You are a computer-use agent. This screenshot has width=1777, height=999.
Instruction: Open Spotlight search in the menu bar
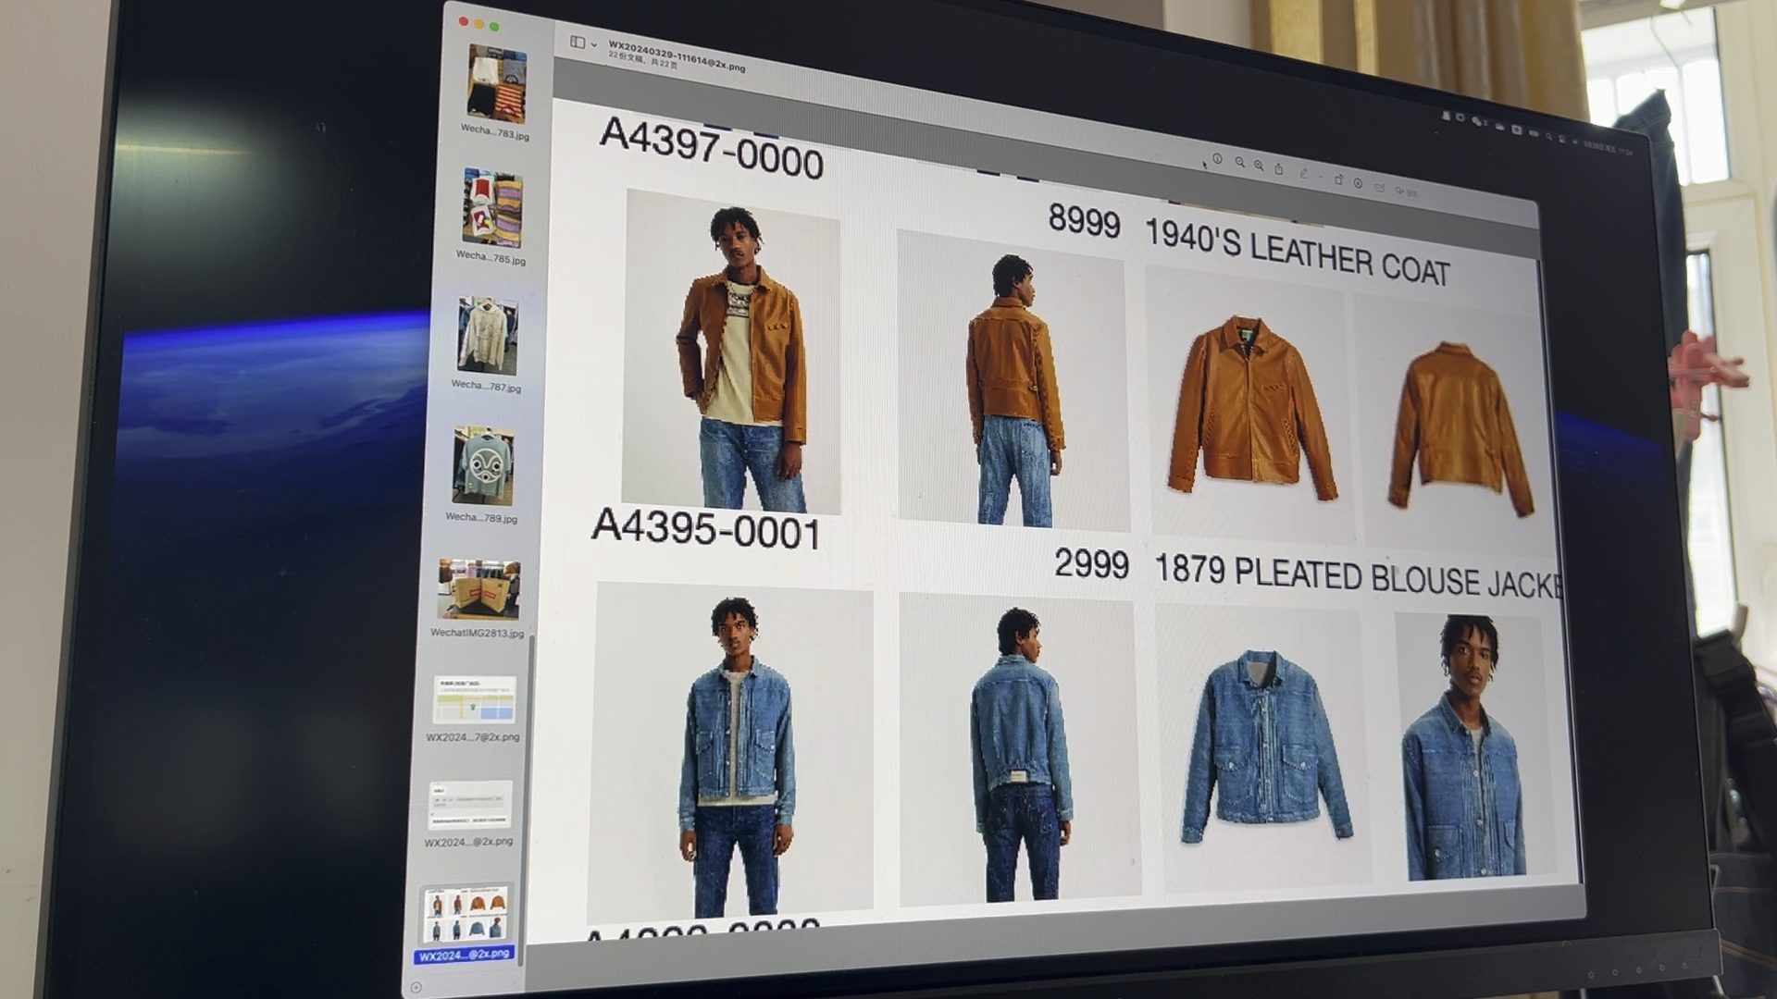pos(1549,137)
